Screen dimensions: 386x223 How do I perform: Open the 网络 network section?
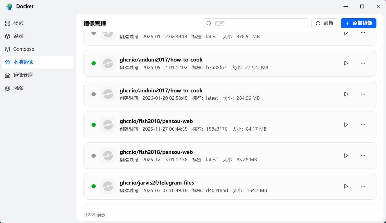click(x=18, y=88)
